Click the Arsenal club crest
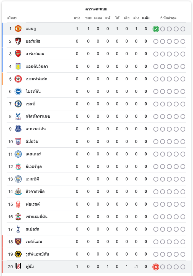 click(18, 54)
